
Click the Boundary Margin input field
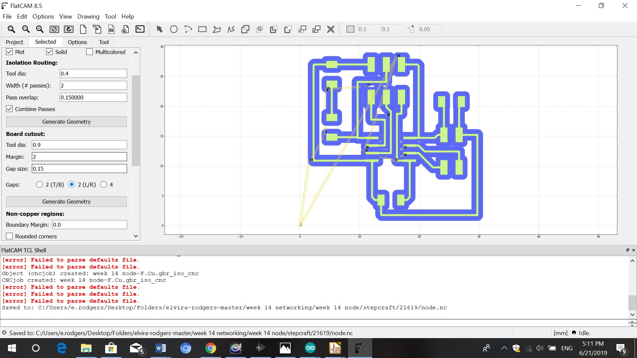89,225
